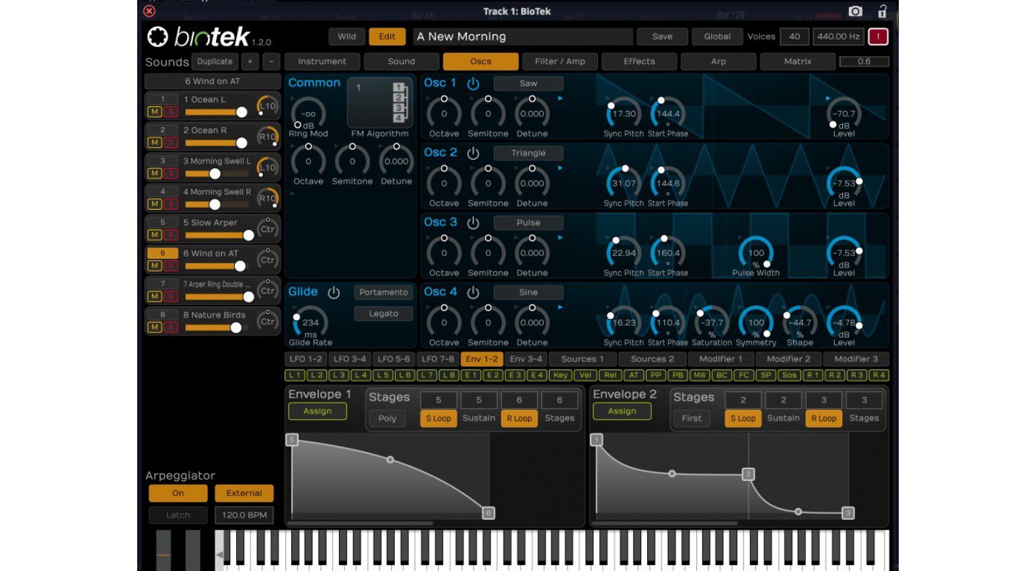Open Osc 1 Saw waveform selector
This screenshot has height=571, width=1036.
pyautogui.click(x=528, y=83)
